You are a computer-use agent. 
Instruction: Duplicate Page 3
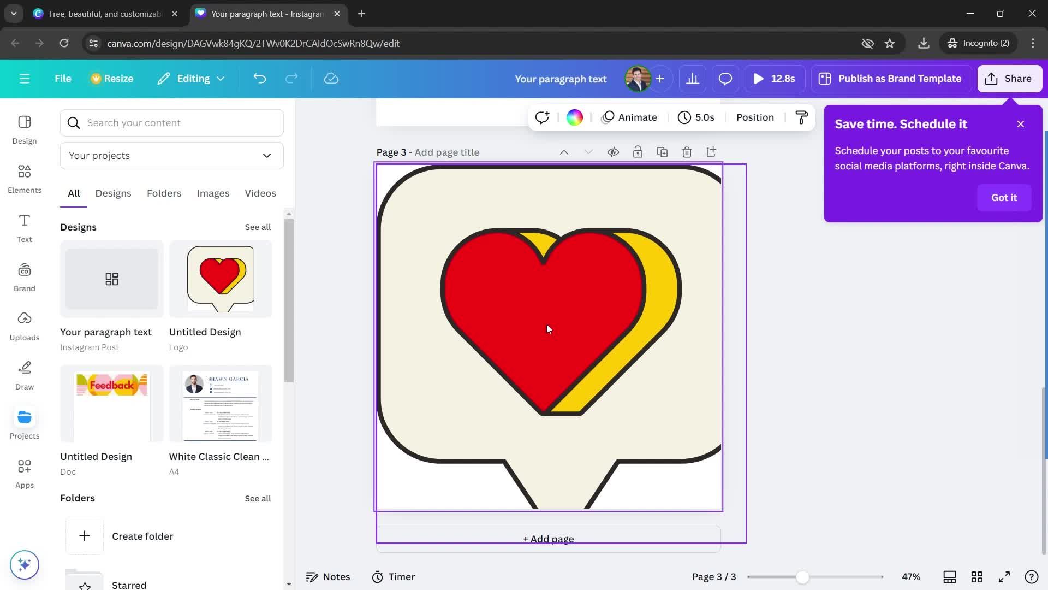tap(662, 152)
